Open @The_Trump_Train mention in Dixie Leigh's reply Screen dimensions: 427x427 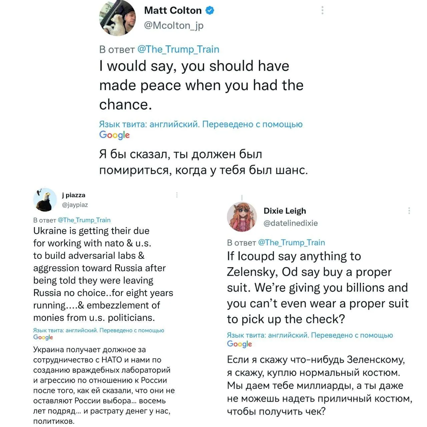tap(292, 243)
